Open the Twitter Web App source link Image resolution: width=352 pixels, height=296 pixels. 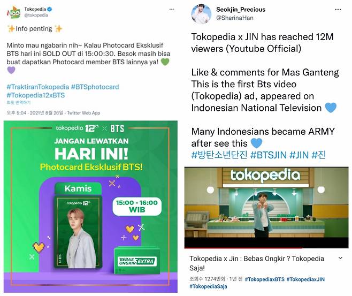(x=83, y=113)
